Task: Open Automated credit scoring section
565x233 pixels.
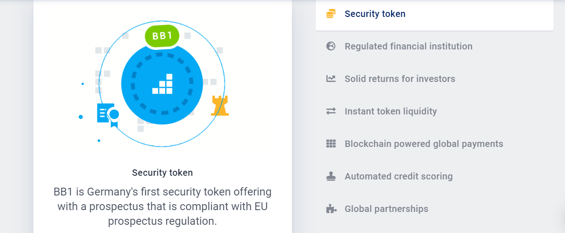Action: 398,176
